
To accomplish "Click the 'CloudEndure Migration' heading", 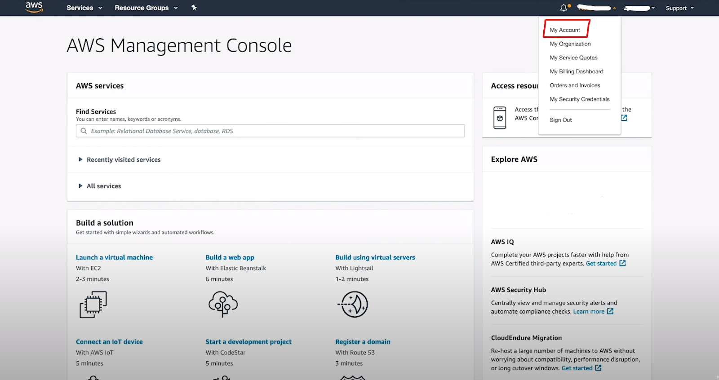I will click(526, 338).
